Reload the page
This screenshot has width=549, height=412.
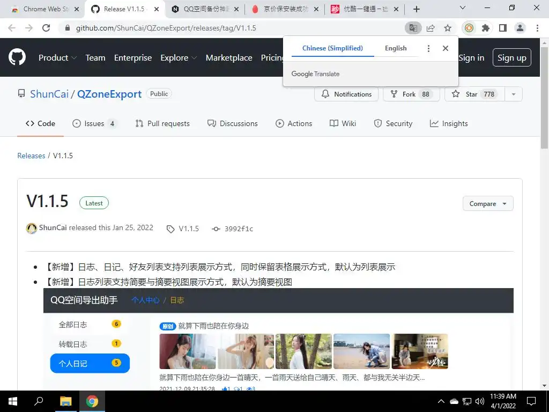pyautogui.click(x=46, y=28)
